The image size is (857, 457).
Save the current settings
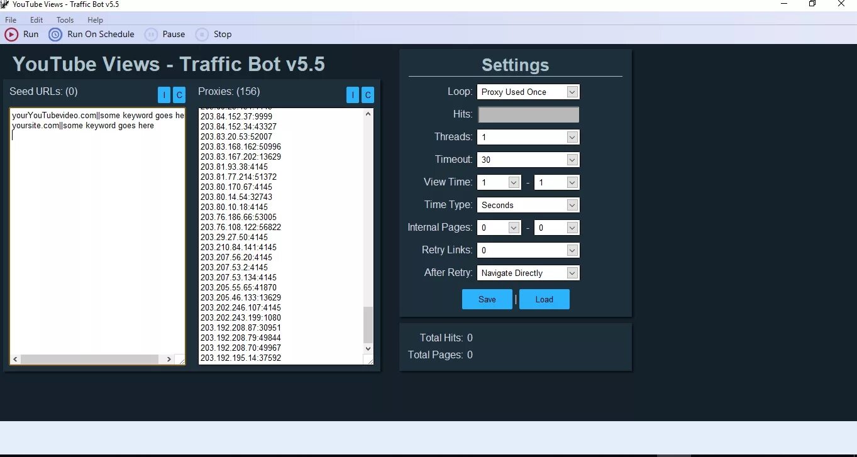click(487, 299)
